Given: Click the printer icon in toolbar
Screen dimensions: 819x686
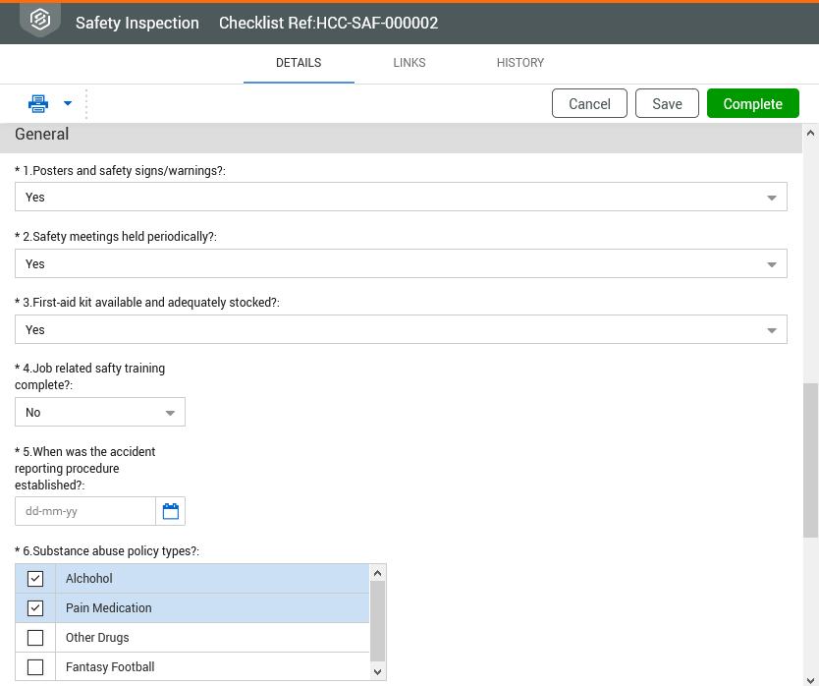Looking at the screenshot, I should pyautogui.click(x=37, y=103).
